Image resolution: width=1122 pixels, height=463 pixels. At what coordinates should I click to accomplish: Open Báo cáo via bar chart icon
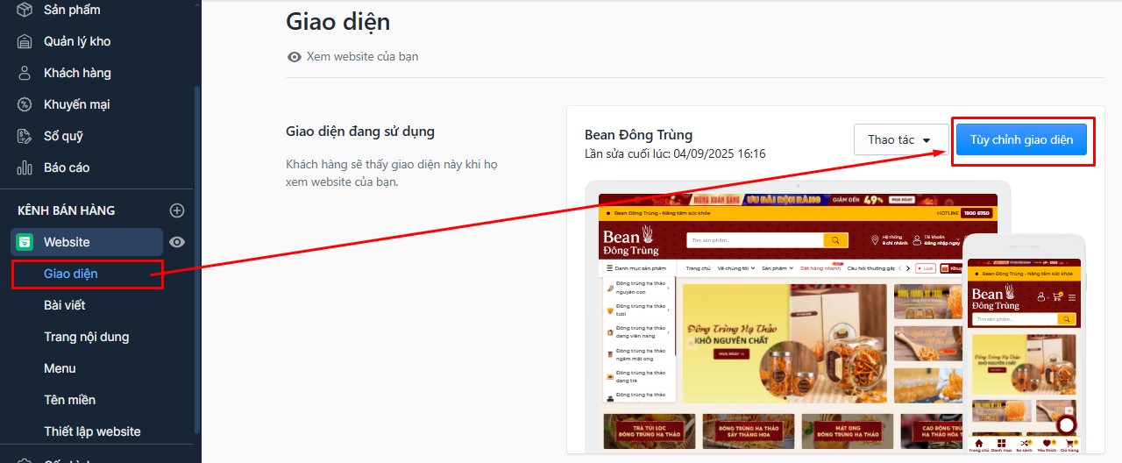coord(25,167)
